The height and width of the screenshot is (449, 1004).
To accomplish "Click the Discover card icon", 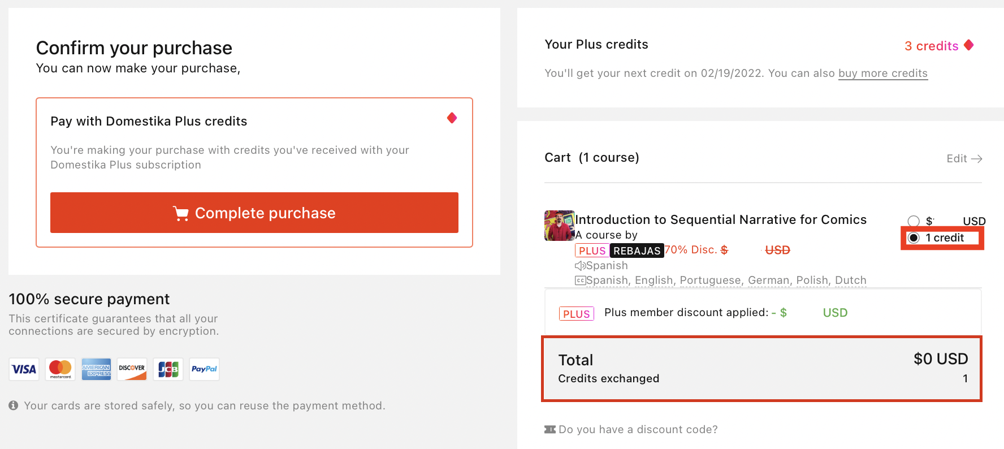I will tap(132, 369).
